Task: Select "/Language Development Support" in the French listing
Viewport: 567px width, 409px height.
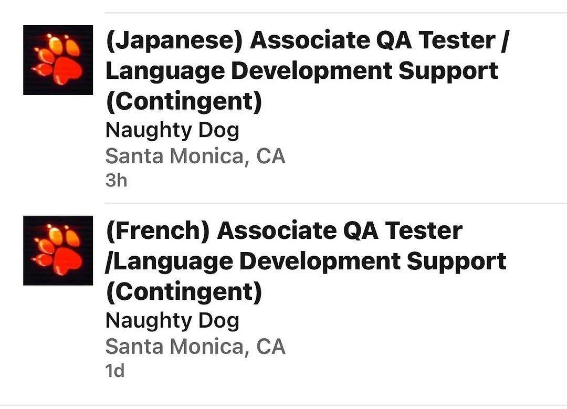Action: click(306, 261)
